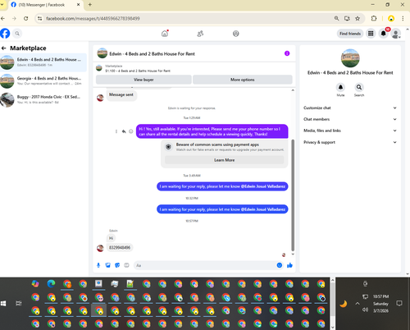The image size is (410, 330).
Task: Click the @Edwin mention under Tue 3:49 AM
Action: click(x=263, y=186)
